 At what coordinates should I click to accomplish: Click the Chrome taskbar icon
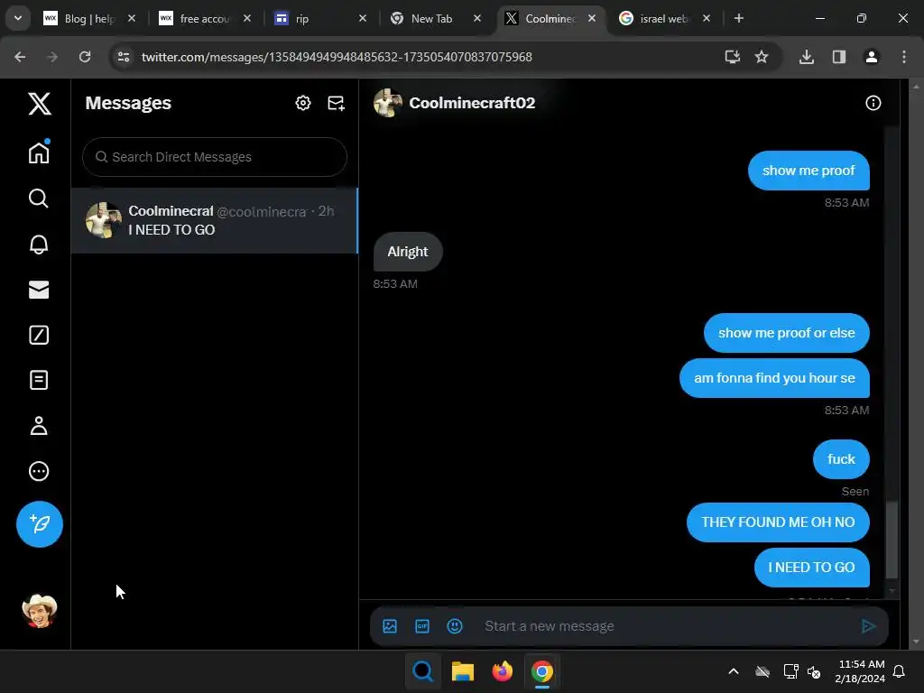pyautogui.click(x=542, y=671)
